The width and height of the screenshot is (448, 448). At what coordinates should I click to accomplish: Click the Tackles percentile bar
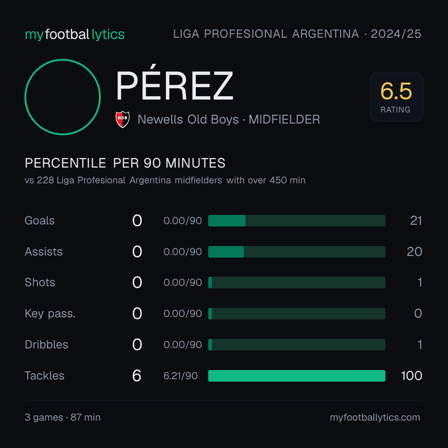(297, 376)
